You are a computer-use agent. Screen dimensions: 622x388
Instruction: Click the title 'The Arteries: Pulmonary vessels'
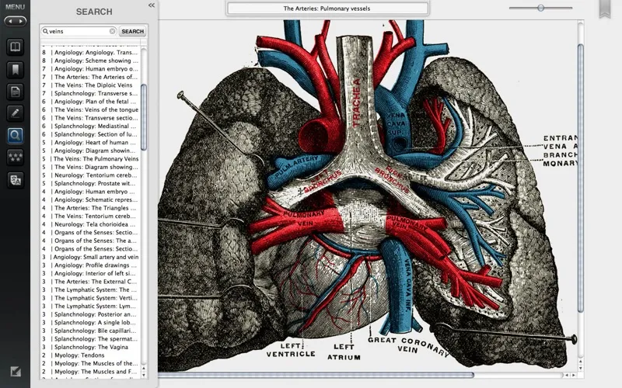327,9
